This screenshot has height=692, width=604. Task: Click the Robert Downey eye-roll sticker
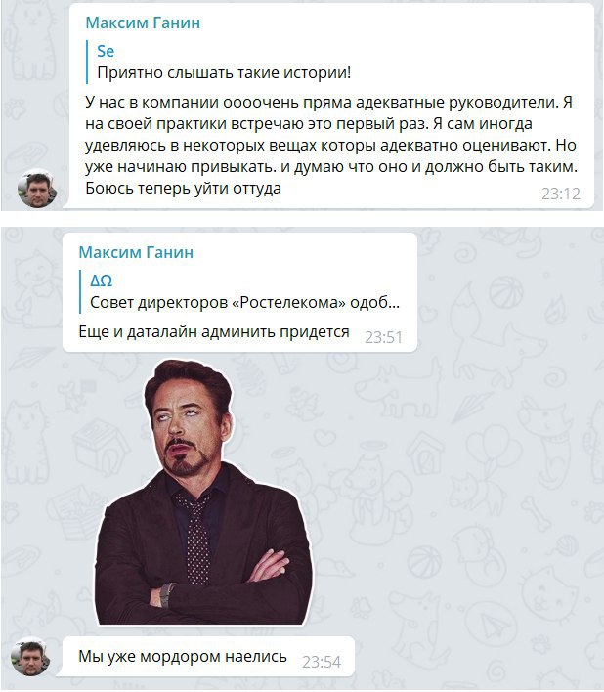click(x=203, y=492)
